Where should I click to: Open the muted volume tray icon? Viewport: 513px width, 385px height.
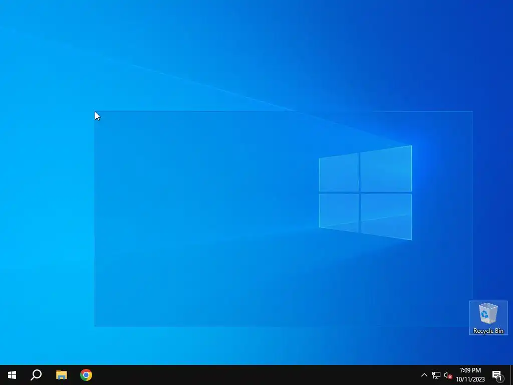pyautogui.click(x=448, y=375)
